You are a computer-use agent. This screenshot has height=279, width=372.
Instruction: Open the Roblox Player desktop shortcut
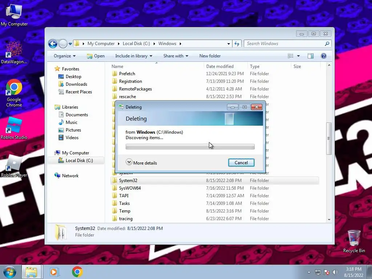14,166
